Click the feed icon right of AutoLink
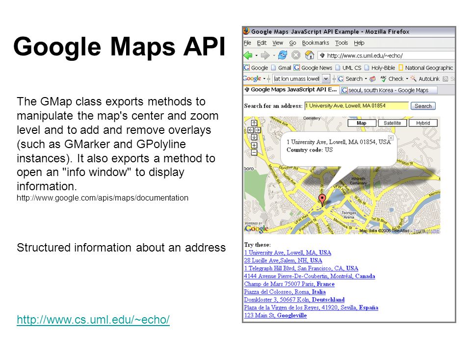The width and height of the screenshot is (471, 353). pos(445,79)
